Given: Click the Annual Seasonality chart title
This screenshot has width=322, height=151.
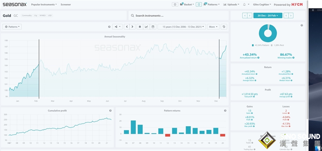Looking at the screenshot, I should (x=115, y=36).
